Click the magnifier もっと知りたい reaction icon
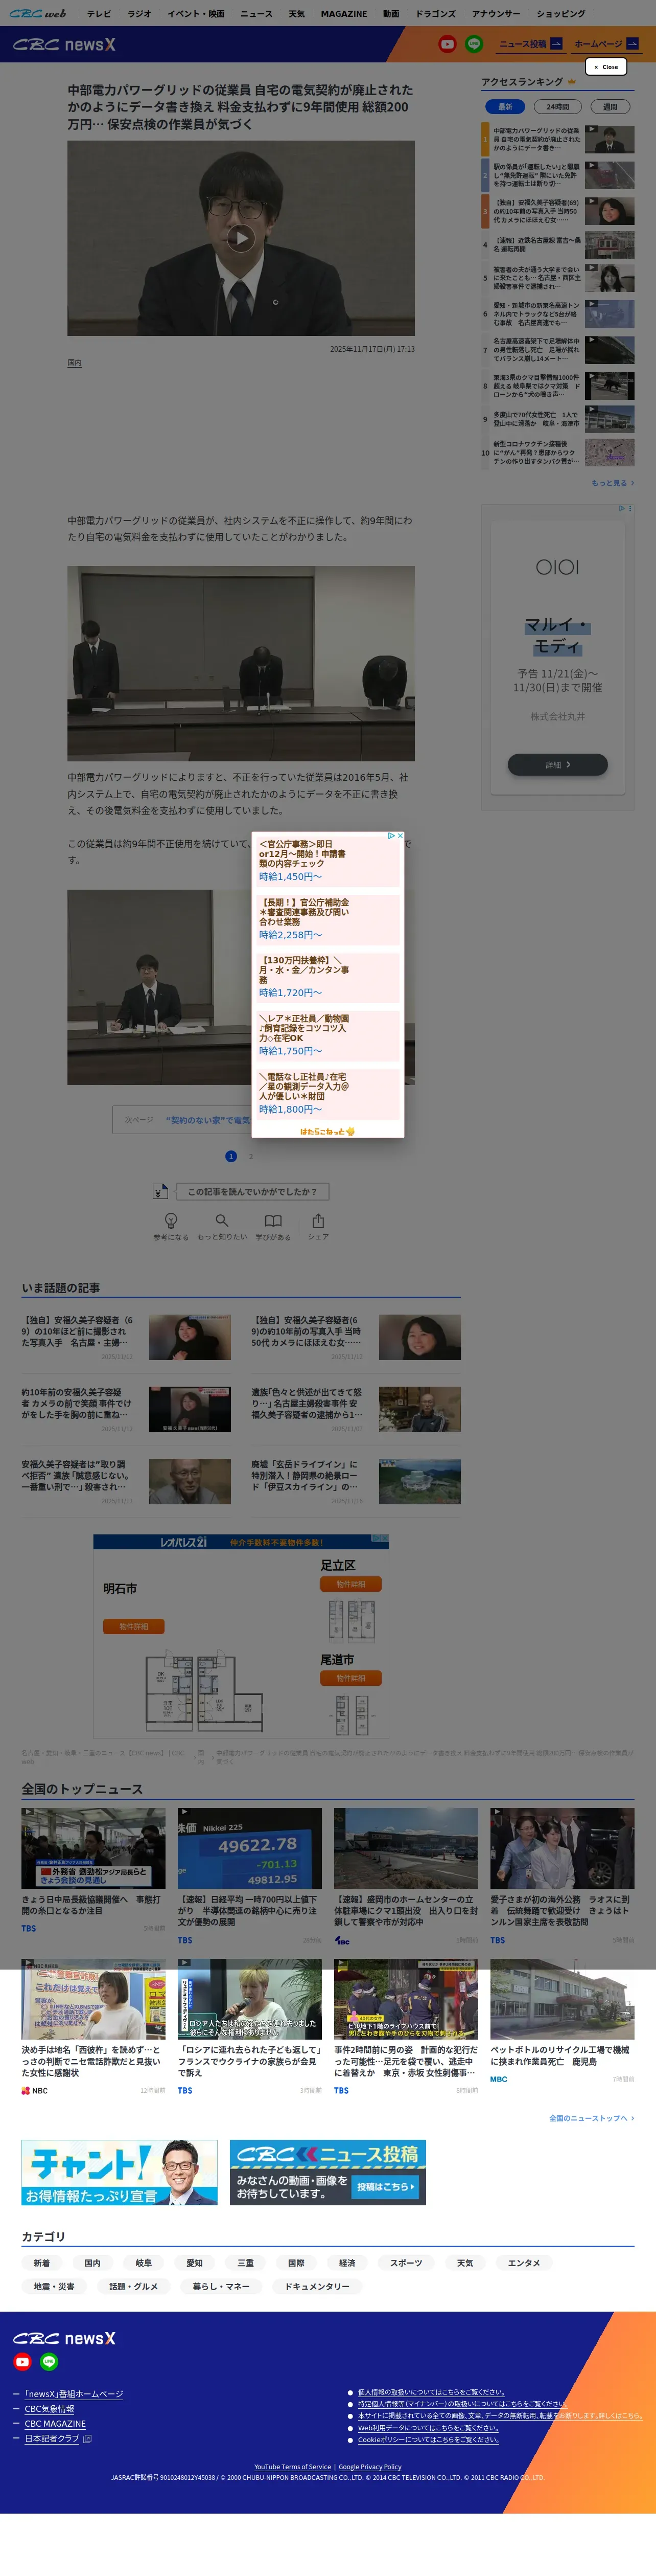Viewport: 656px width, 2576px height. point(222,1220)
